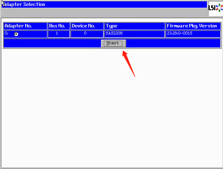Click the Adapter No. column header
The width and height of the screenshot is (223, 169).
(x=25, y=26)
